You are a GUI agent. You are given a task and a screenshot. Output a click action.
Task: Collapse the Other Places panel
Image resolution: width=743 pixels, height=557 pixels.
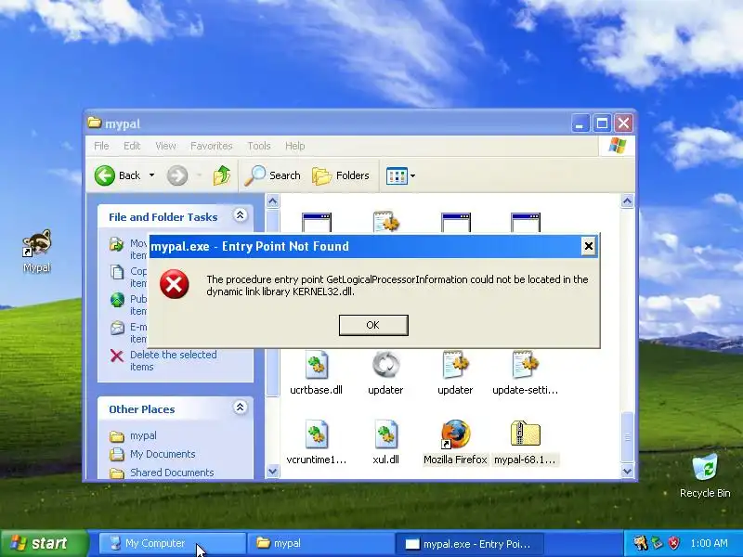240,408
